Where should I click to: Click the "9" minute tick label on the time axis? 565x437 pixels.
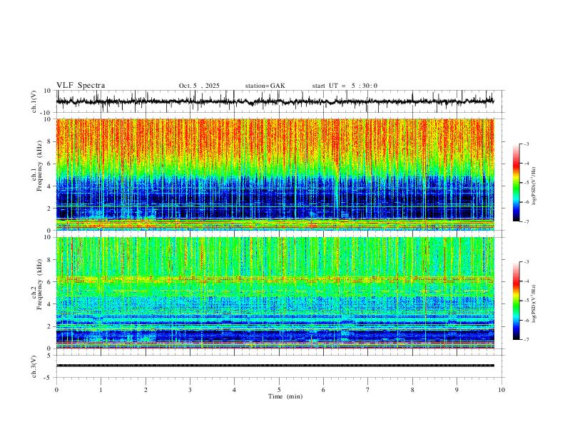pos(457,390)
